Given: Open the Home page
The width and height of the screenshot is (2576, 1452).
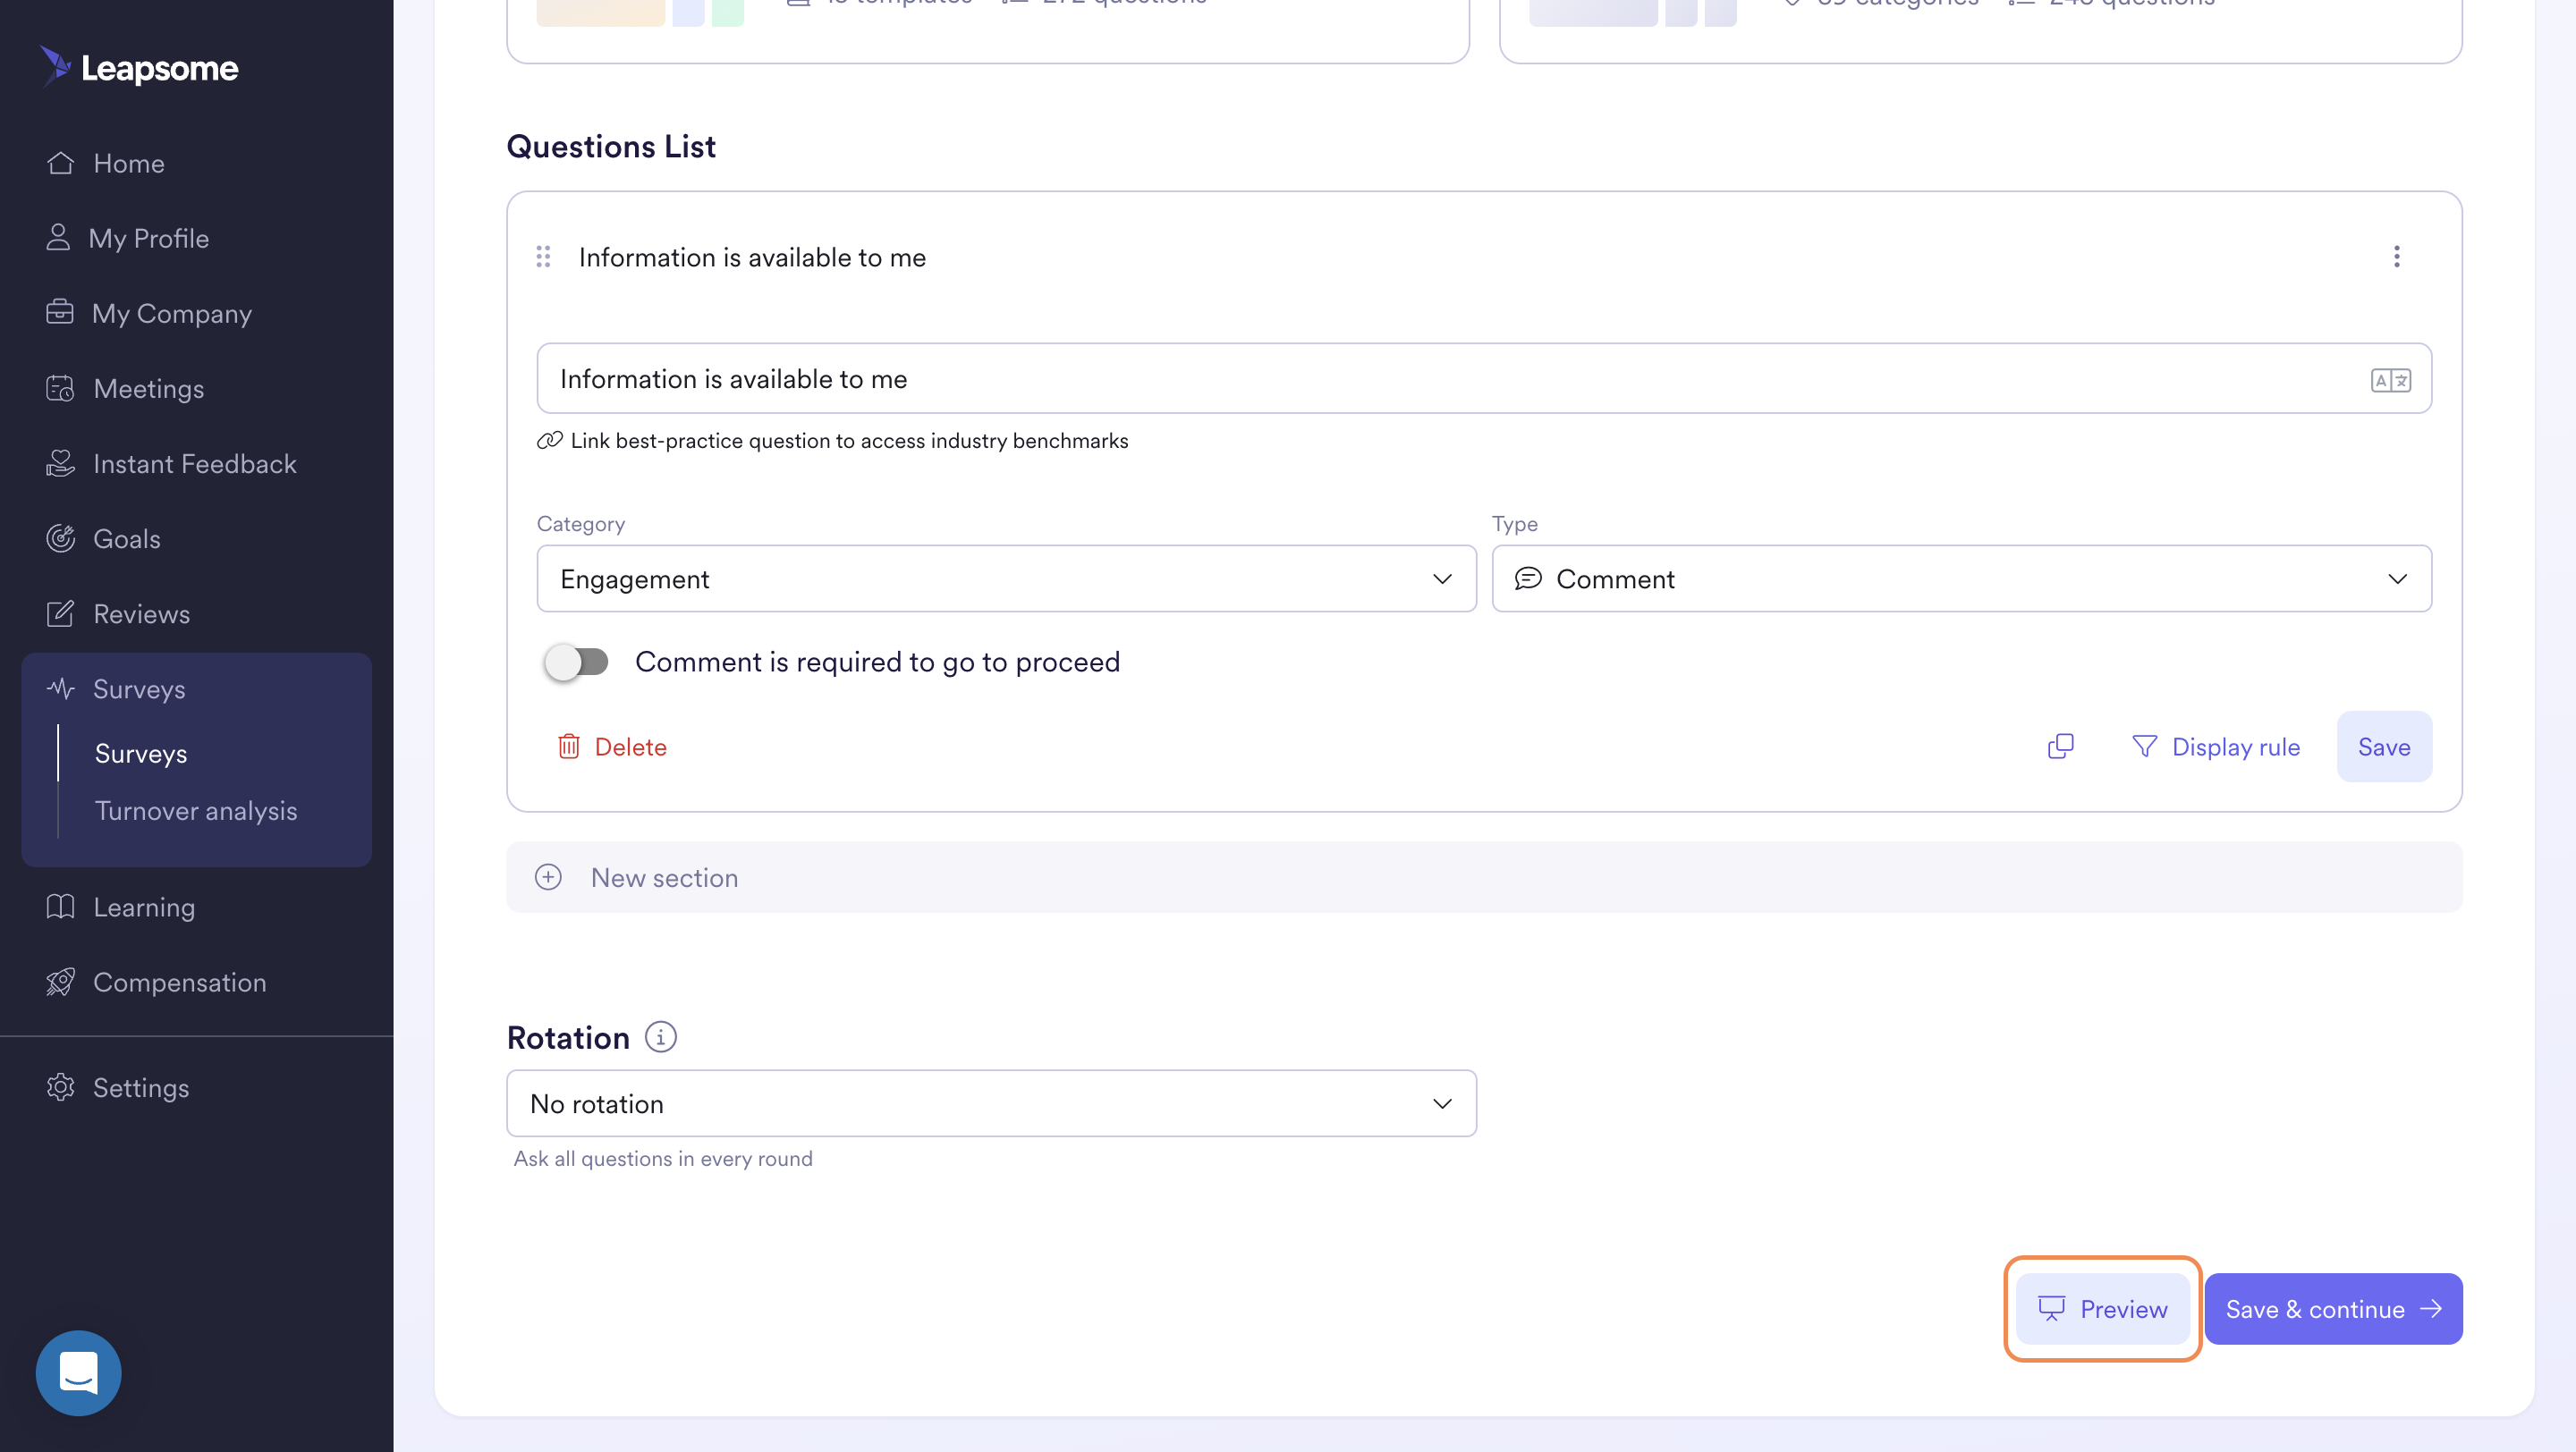Looking at the screenshot, I should (x=128, y=163).
